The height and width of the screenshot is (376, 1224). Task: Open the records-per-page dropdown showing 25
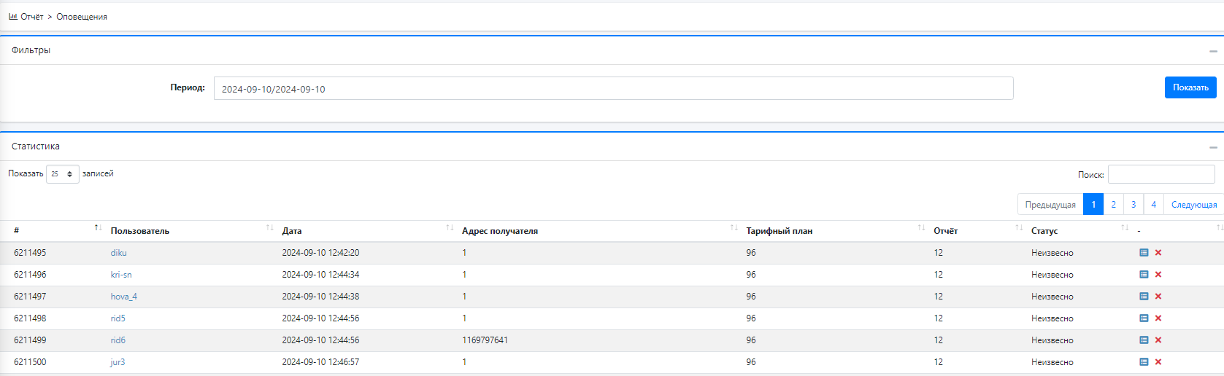[63, 174]
